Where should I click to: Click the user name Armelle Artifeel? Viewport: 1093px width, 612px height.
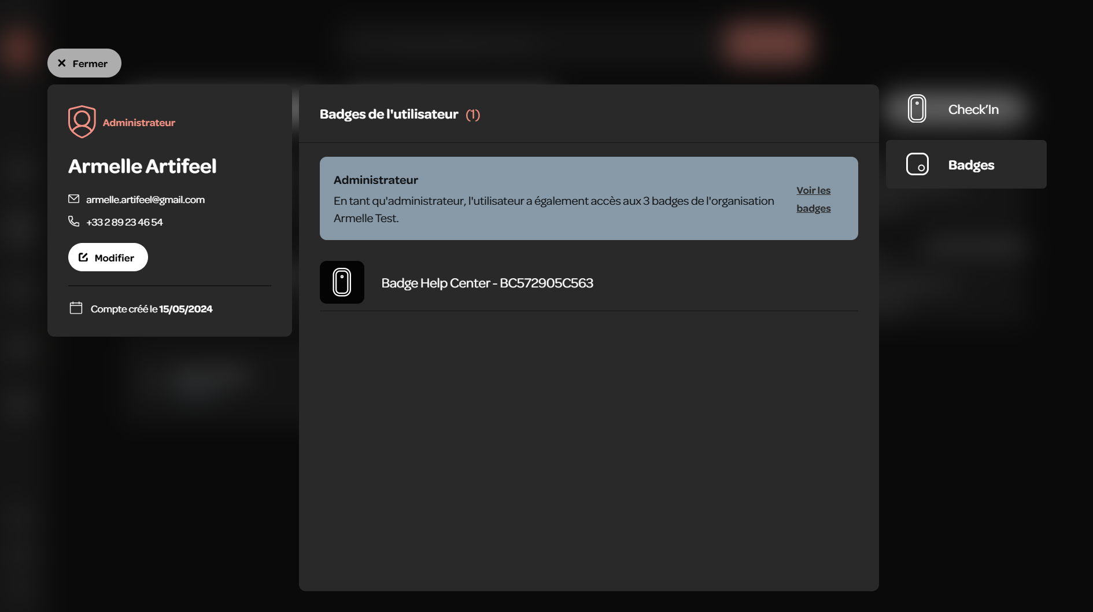pyautogui.click(x=142, y=166)
